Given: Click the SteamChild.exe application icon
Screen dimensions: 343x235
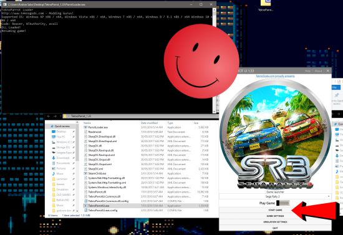Looking at the screenshot, I should pos(86,173).
